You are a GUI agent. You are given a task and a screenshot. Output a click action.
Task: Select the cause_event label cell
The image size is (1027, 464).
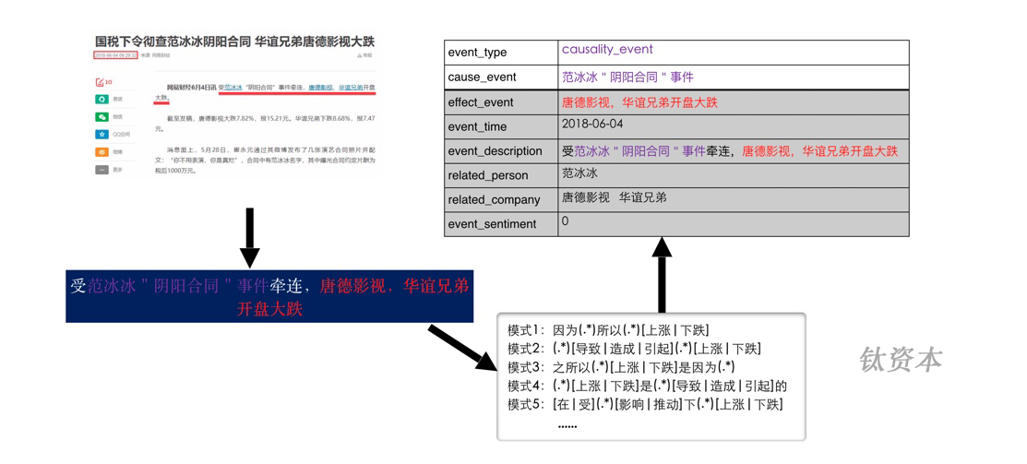pos(500,77)
